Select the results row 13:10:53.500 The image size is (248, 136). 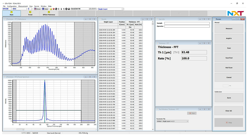click(x=120, y=110)
